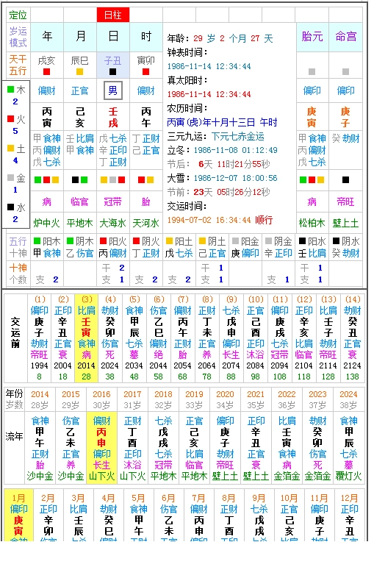
Task: Select the 时 pillar column header
Action: point(145,37)
